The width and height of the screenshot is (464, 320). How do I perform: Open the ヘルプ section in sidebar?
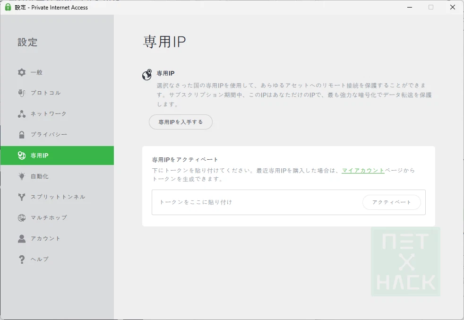click(x=39, y=259)
